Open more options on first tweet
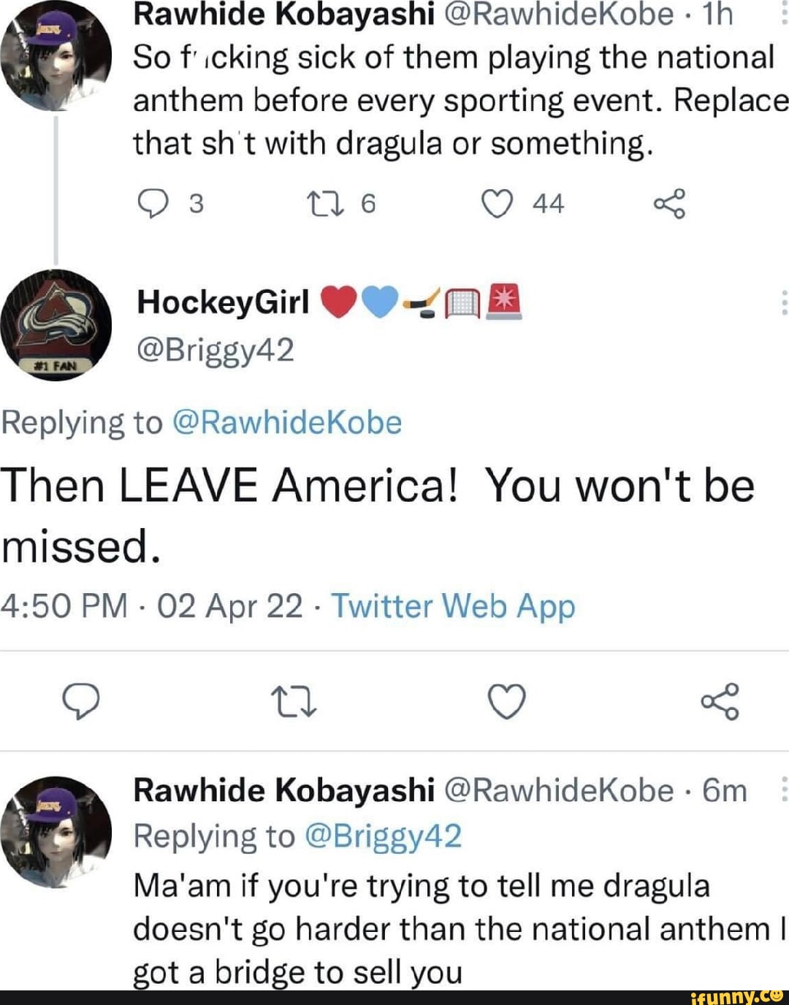Image resolution: width=789 pixels, height=1005 pixels. pos(784,15)
